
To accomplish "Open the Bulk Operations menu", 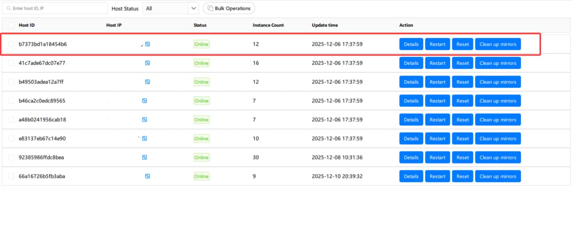I will [x=229, y=8].
